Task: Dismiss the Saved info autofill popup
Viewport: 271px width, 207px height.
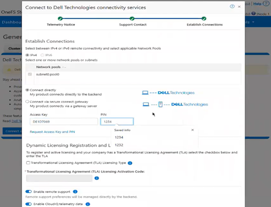Action: click(193, 130)
